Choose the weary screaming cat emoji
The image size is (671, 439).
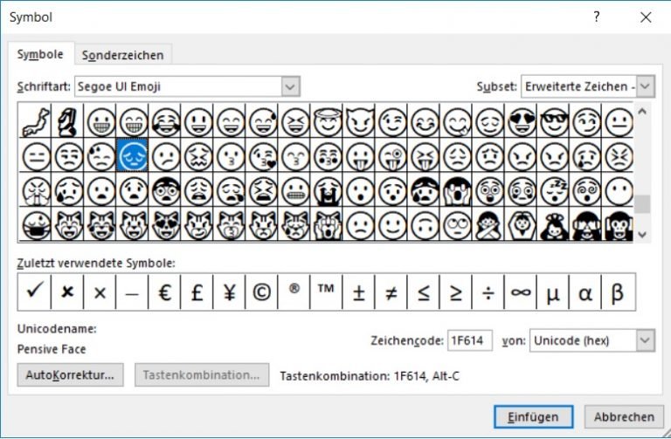[x=328, y=224]
